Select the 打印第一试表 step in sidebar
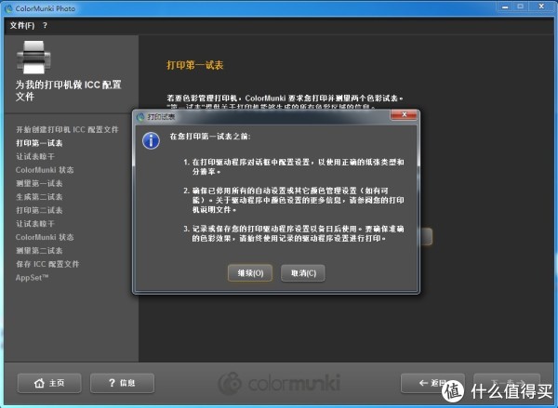 39,143
